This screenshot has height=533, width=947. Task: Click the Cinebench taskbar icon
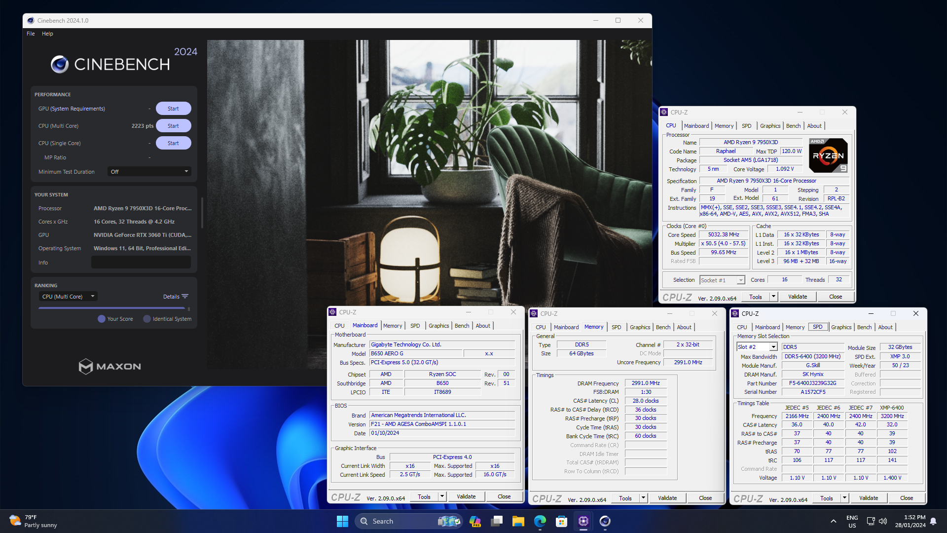[x=605, y=521]
